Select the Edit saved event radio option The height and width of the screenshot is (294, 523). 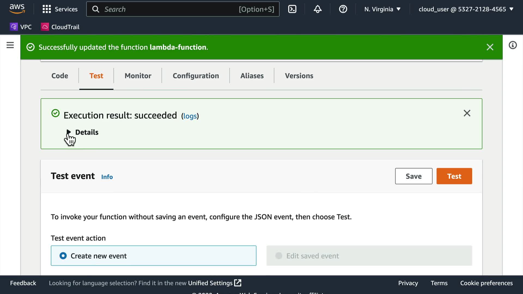point(279,256)
